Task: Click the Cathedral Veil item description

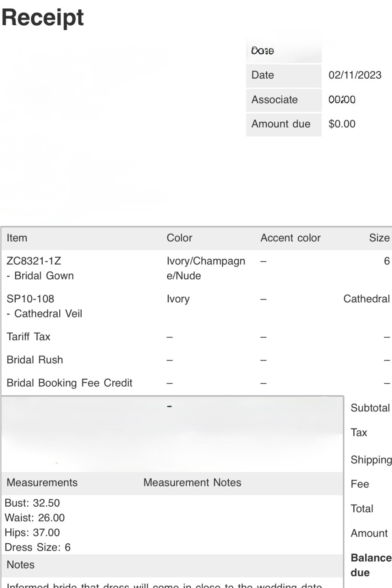Action: tap(44, 314)
